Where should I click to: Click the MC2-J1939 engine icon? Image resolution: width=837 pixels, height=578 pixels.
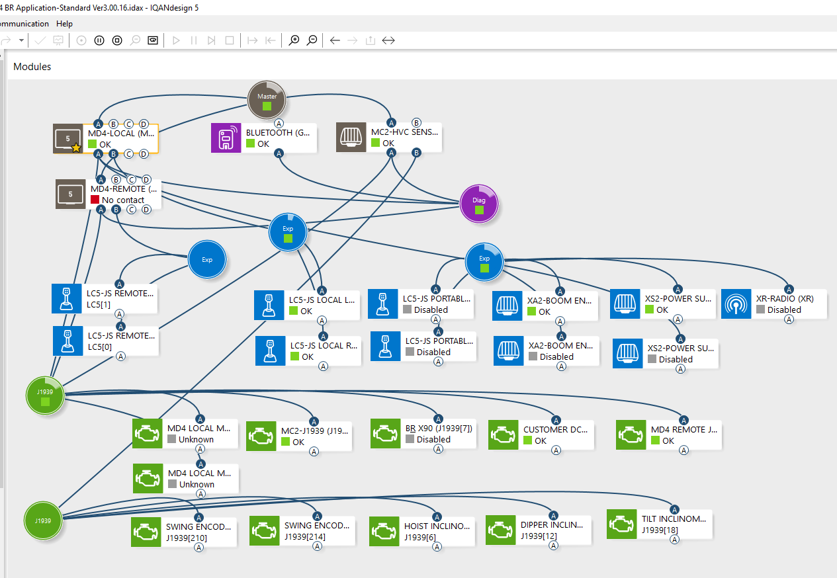point(261,436)
